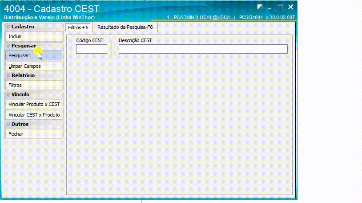
Task: Click the PCSIS4004 version text
Action: click(267, 17)
